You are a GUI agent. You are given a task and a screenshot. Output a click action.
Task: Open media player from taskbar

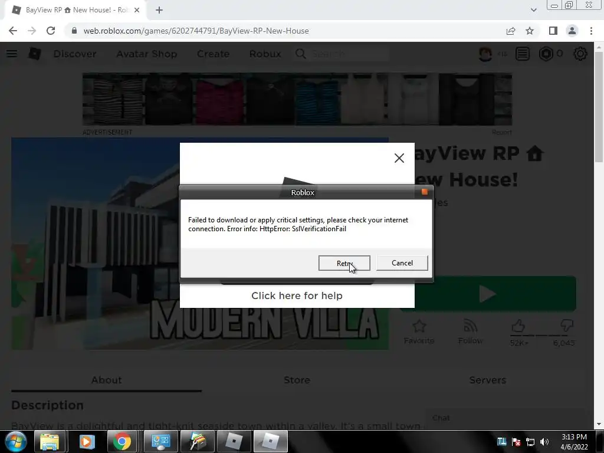tap(87, 441)
